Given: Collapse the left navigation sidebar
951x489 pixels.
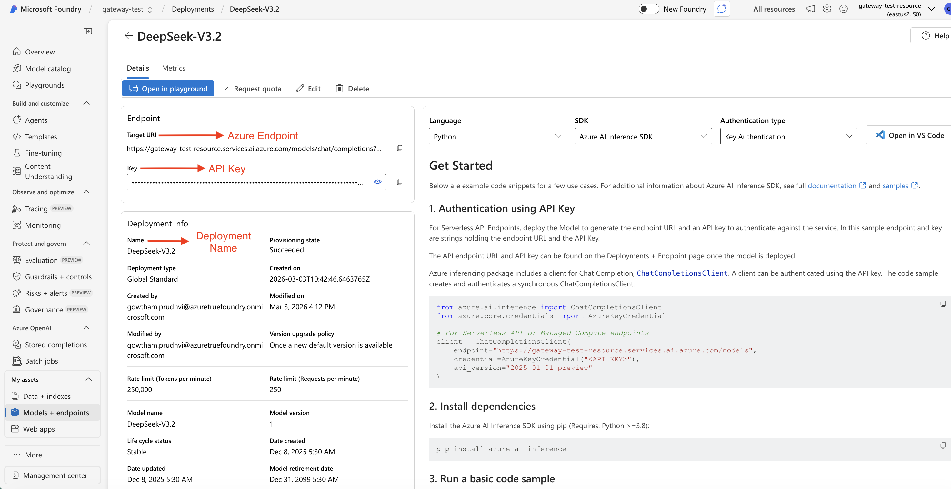Looking at the screenshot, I should point(88,31).
